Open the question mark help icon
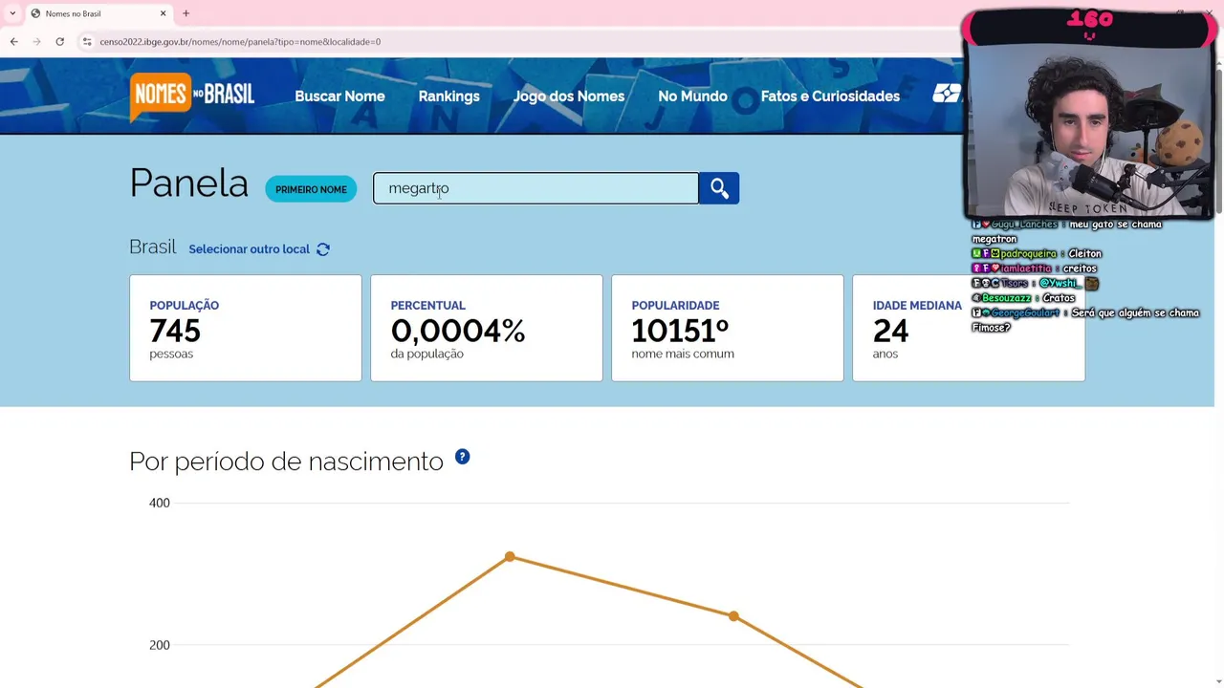Viewport: 1224px width, 688px height. coord(462,457)
